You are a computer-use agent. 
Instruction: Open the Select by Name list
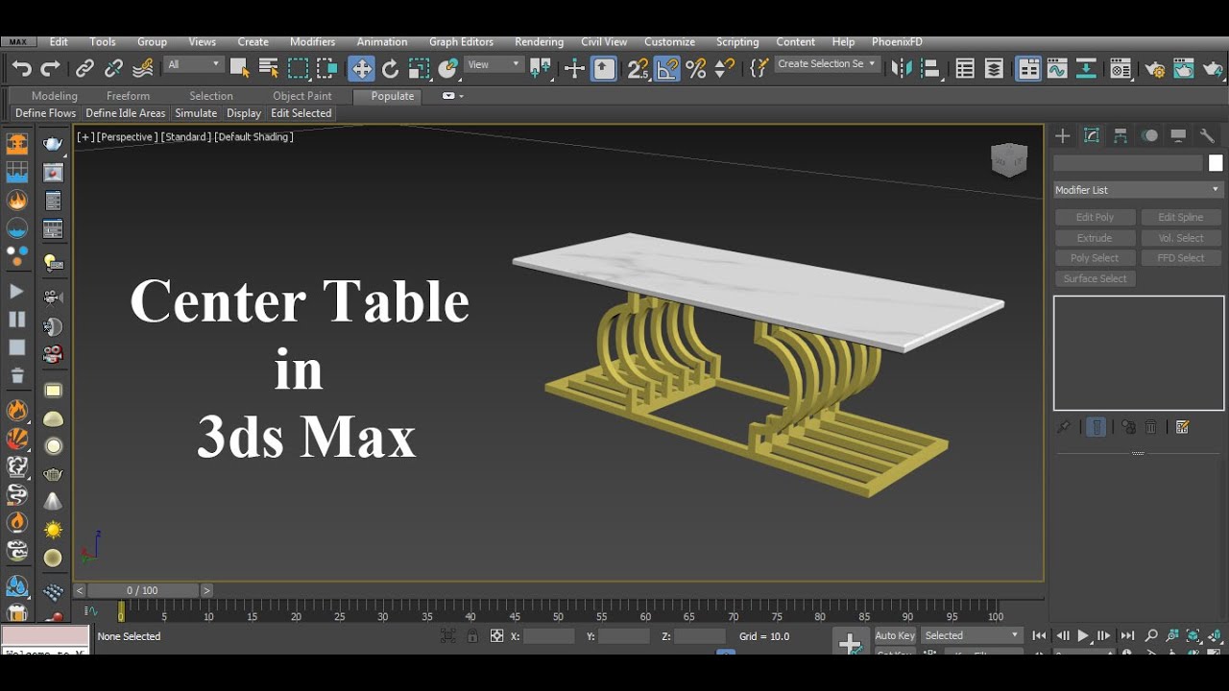coord(269,68)
